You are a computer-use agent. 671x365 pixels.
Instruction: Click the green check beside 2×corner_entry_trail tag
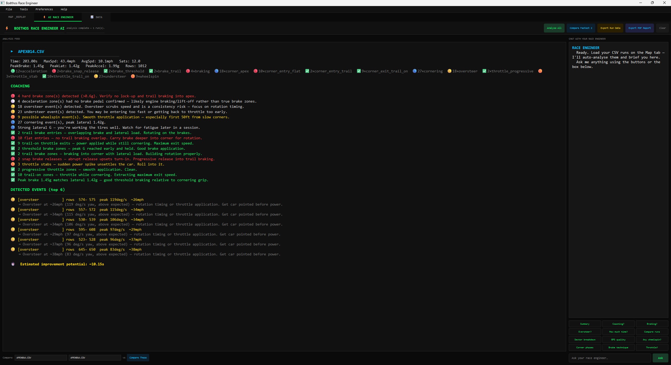click(x=307, y=71)
